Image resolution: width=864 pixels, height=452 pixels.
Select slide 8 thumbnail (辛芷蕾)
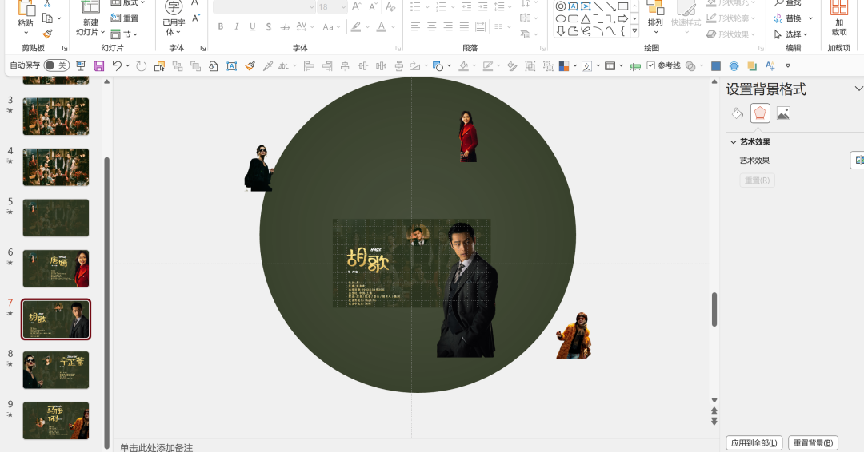tap(56, 370)
